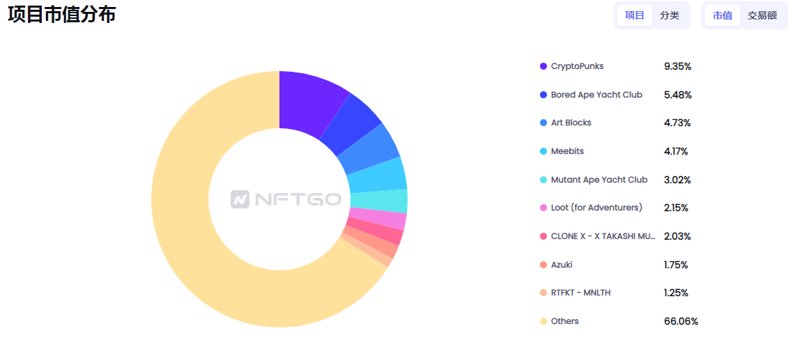Click the 项目市值分布 heading
The image size is (802, 340).
[62, 15]
